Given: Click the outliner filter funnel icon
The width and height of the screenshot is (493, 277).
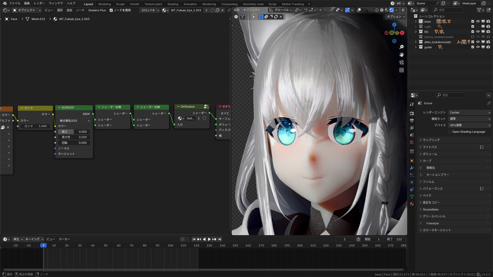Looking at the screenshot, I should [x=479, y=10].
